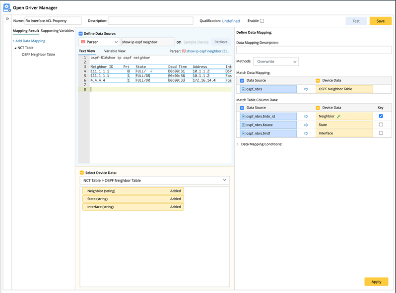Expand plus icon on ospf_nbrs data source

[x=244, y=89]
